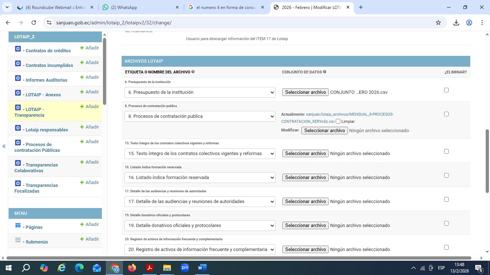Collapse the sidebar with the double chevron
This screenshot has height=275, width=490.
4,146
